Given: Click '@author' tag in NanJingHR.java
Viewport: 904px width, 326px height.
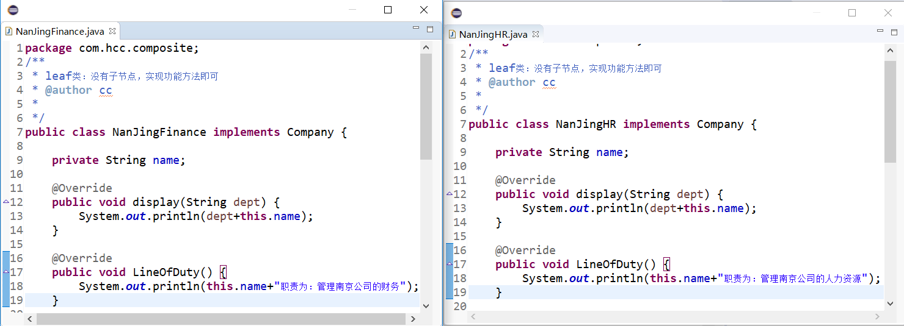Looking at the screenshot, I should click(512, 82).
